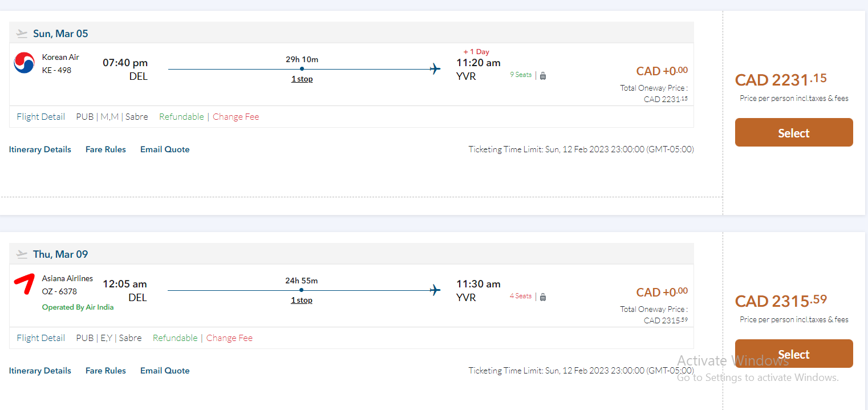Viewport: 868px width, 410px height.
Task: Click the Korean Air logo
Action: (x=25, y=63)
